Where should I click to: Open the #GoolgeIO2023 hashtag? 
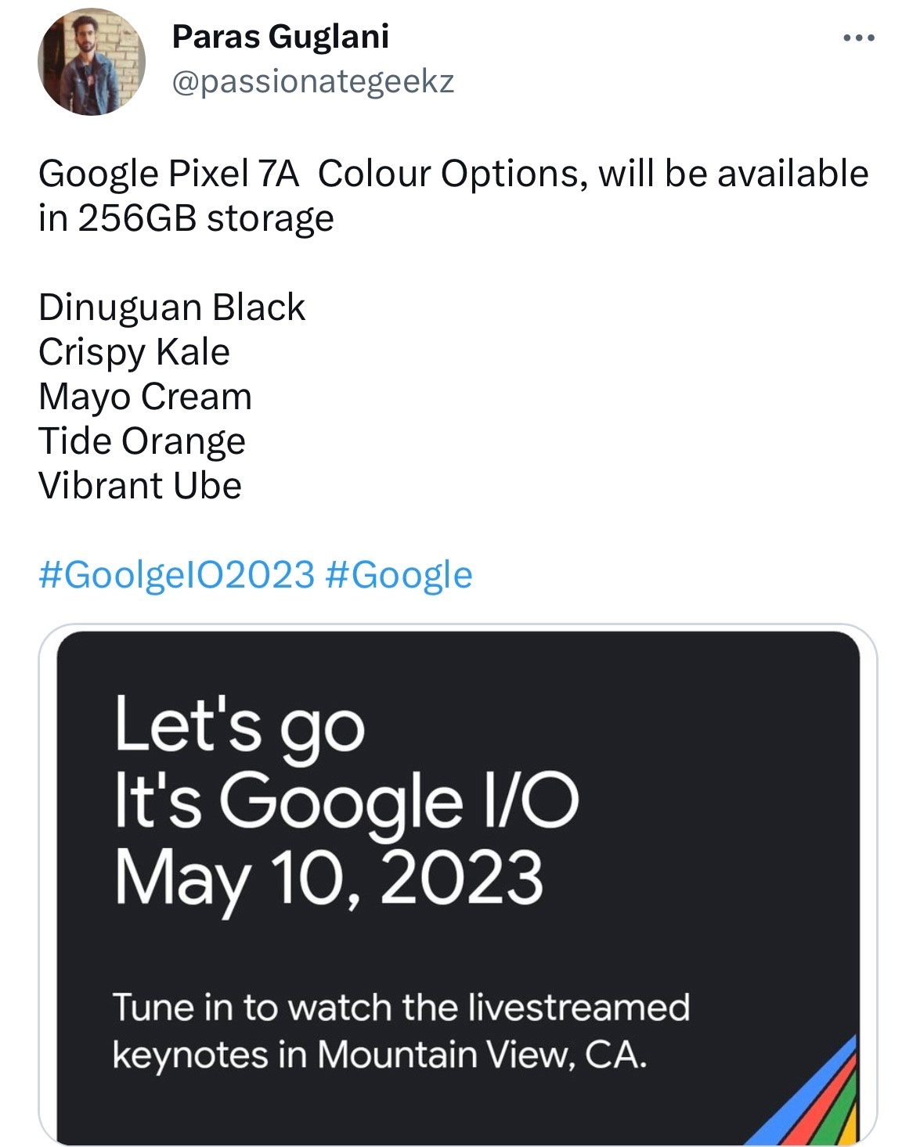pos(176,575)
